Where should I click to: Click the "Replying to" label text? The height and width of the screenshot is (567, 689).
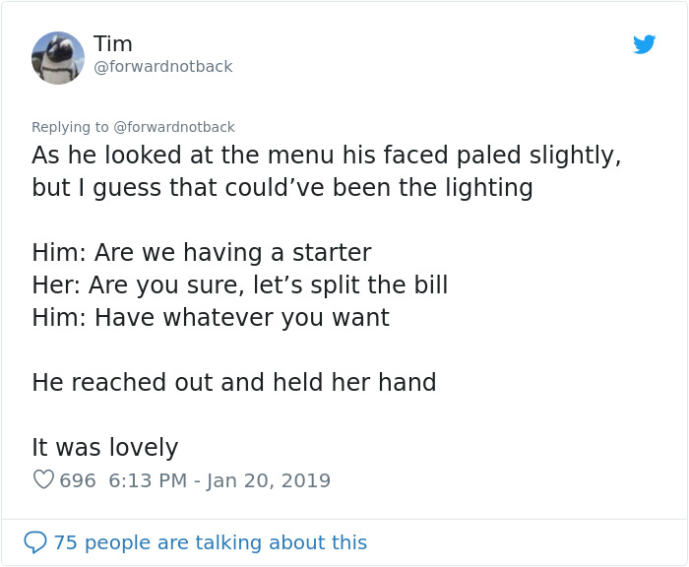click(70, 127)
